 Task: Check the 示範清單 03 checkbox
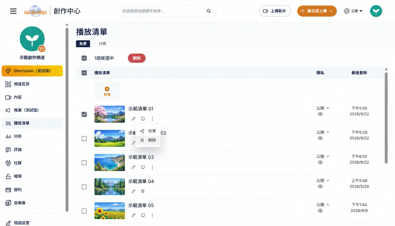click(x=84, y=163)
